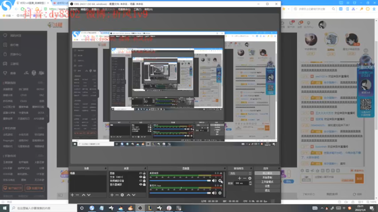Add a scene transition with plus icon
The height and width of the screenshot is (212, 378).
coord(240,178)
